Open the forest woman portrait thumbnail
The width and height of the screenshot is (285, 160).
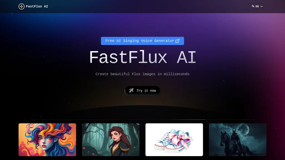(x=111, y=140)
